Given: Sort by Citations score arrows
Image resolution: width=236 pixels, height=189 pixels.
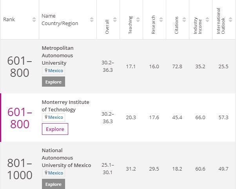Looking at the screenshot, I should (184, 20).
